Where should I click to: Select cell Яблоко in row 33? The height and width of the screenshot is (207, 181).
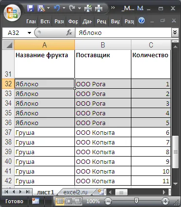point(44,94)
